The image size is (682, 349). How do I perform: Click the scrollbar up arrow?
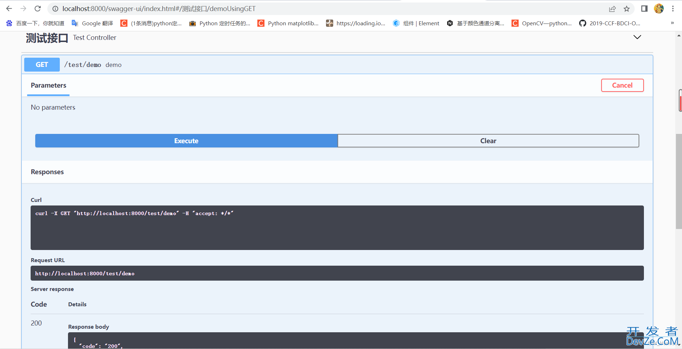679,36
